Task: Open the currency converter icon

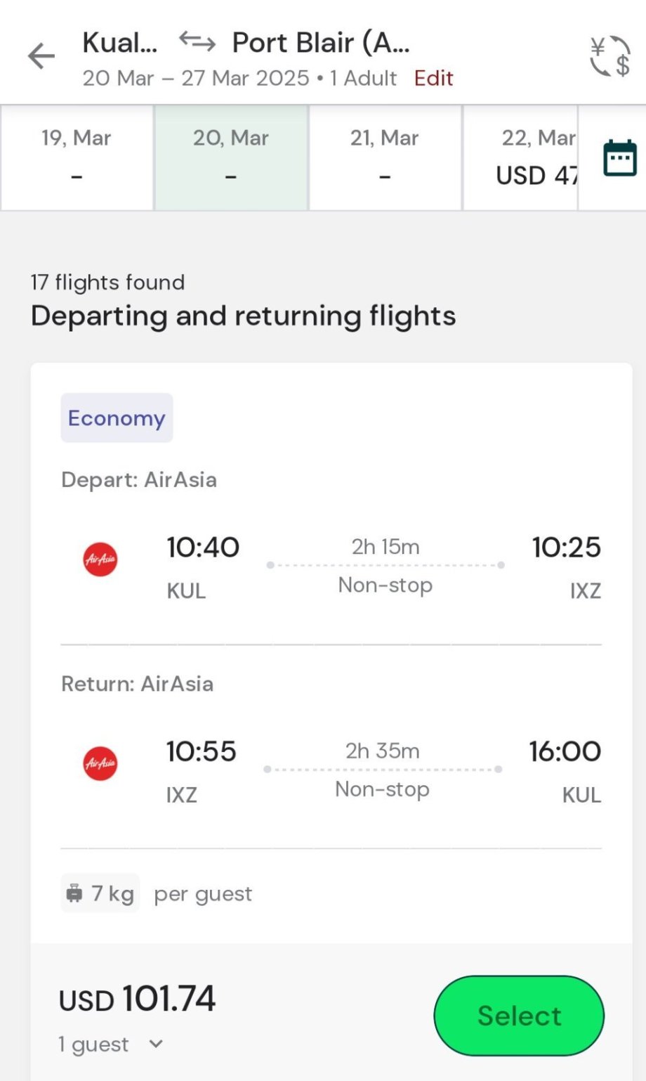Action: [x=609, y=56]
